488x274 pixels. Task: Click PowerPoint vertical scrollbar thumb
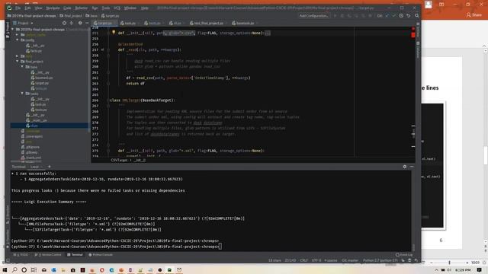(486, 155)
